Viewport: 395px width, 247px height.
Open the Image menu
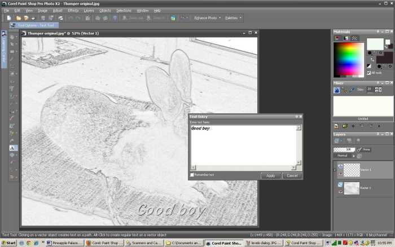[42, 11]
